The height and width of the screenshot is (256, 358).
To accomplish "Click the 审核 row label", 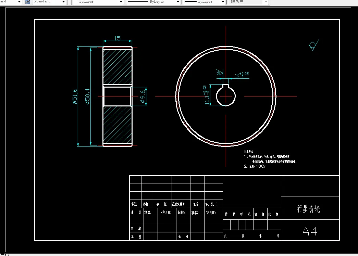I will [136, 228].
